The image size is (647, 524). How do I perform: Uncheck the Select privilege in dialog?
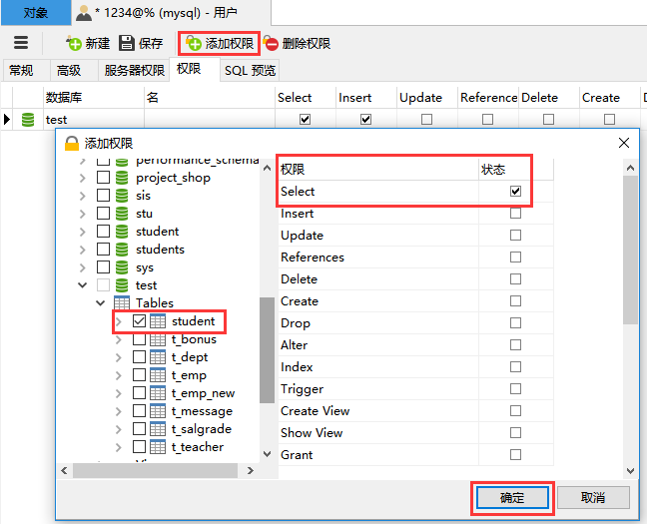[x=515, y=191]
